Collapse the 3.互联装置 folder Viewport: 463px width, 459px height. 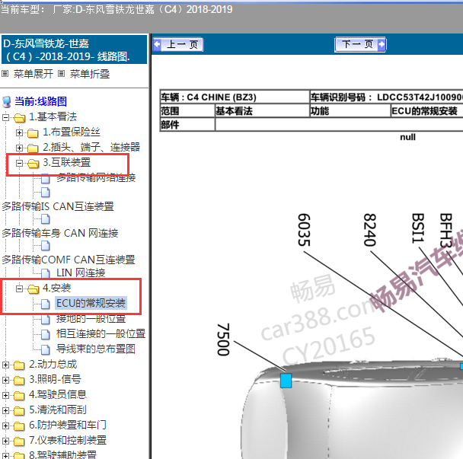click(19, 163)
